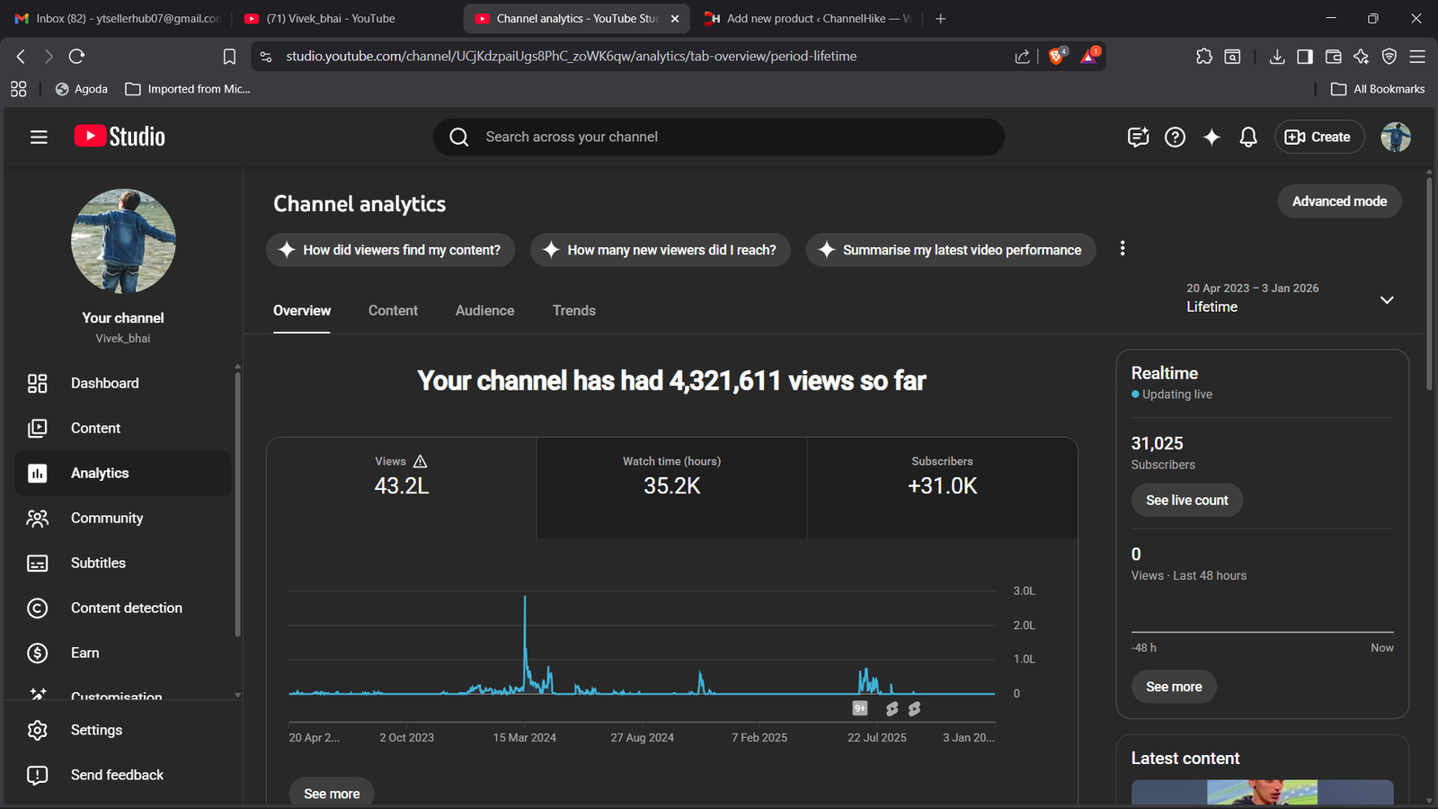Click the Ask Studio sparkle icon
1438x809 pixels.
click(x=1212, y=137)
